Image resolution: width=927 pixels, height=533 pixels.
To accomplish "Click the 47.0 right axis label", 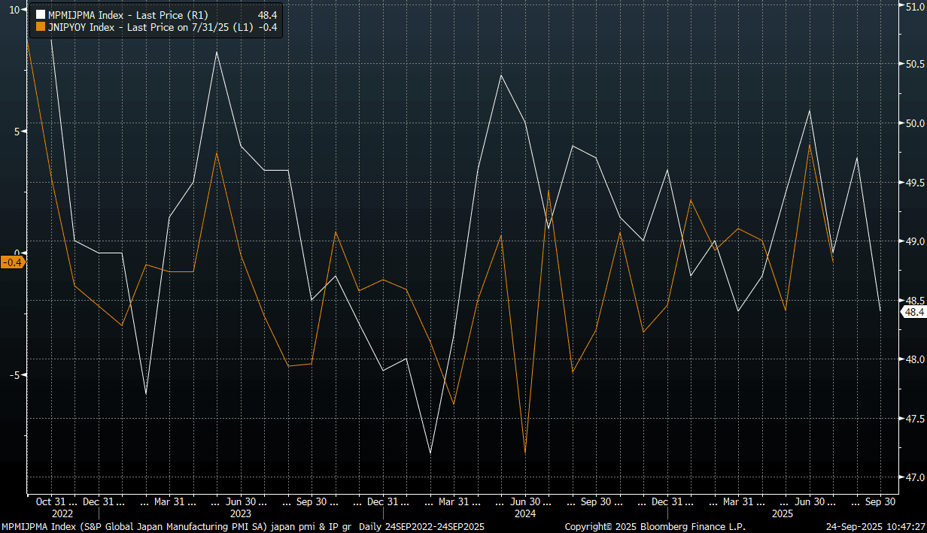I will 915,477.
